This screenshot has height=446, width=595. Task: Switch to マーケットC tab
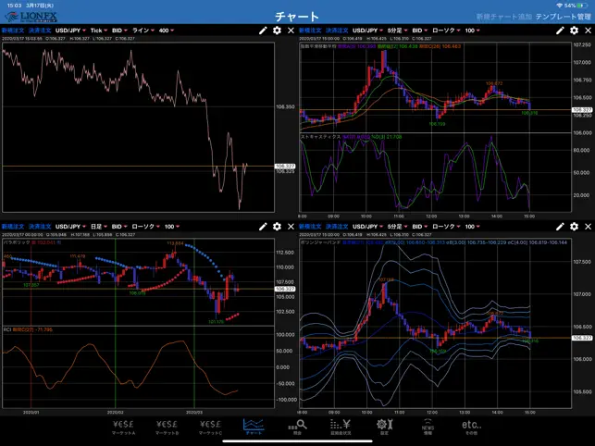211,427
